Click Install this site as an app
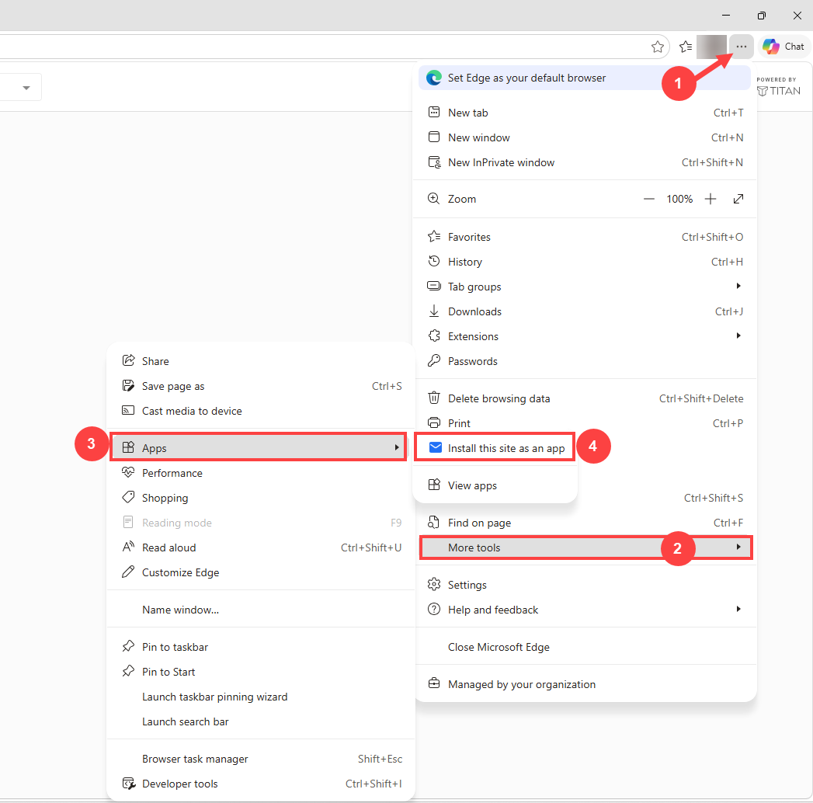The width and height of the screenshot is (813, 803). tap(495, 448)
